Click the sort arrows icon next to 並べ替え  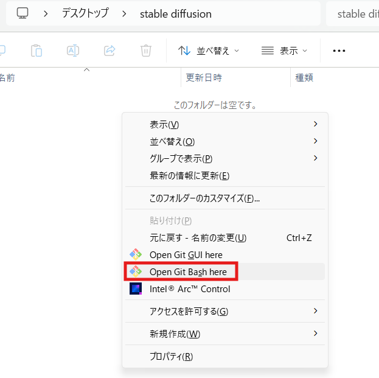(x=184, y=51)
